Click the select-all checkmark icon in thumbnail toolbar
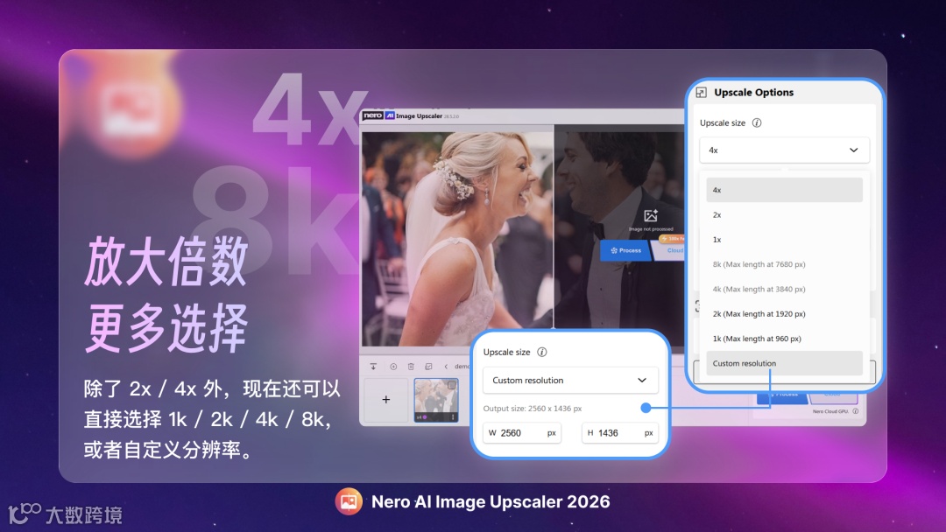Viewport: 946px width, 532px height. (x=428, y=367)
